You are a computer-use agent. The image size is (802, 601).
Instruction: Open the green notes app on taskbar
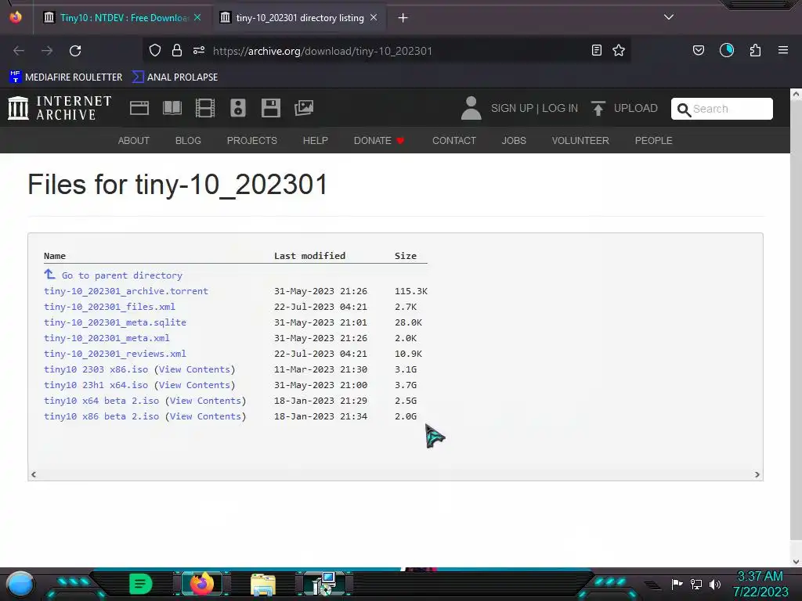pyautogui.click(x=141, y=584)
